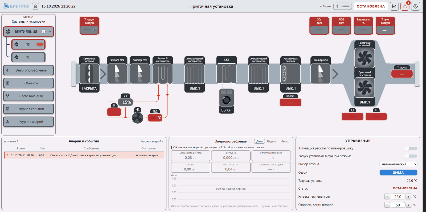The image size is (426, 212).
Task: Switch energy chart to the День tab
Action: (259, 141)
